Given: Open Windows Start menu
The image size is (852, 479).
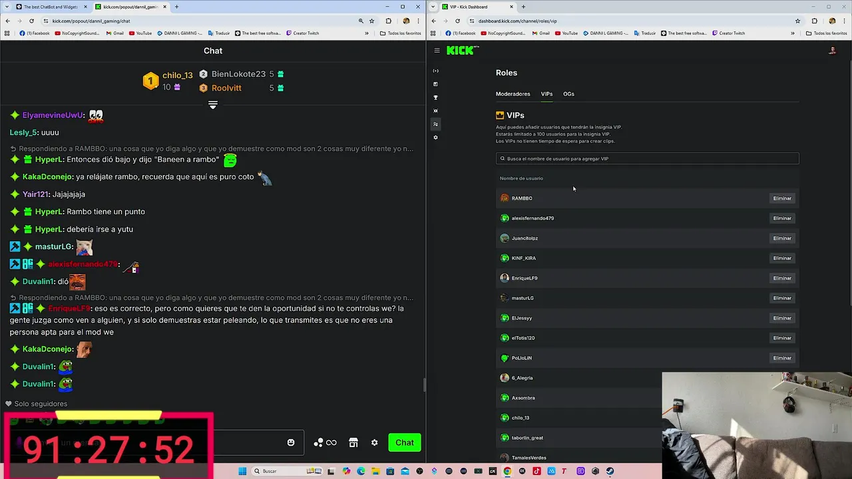Looking at the screenshot, I should [242, 471].
